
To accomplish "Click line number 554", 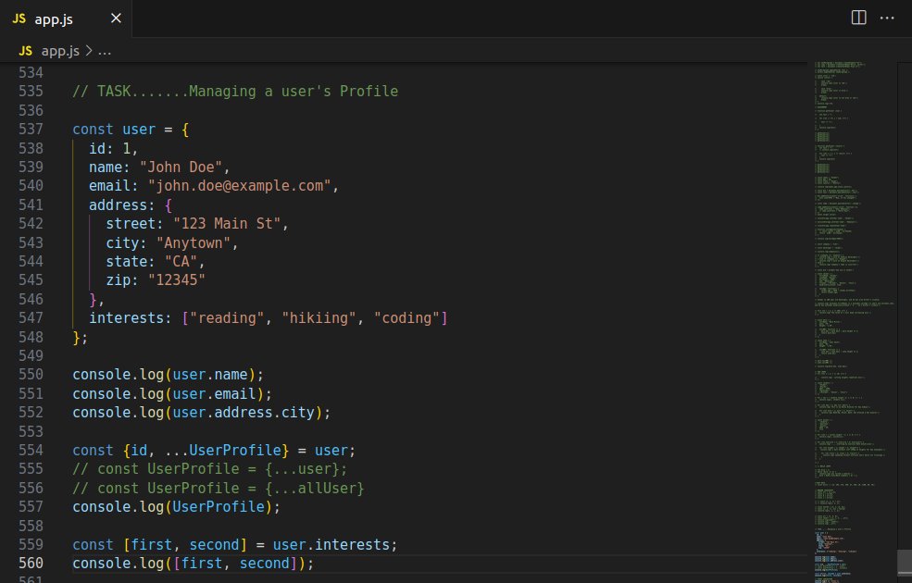I will (31, 450).
